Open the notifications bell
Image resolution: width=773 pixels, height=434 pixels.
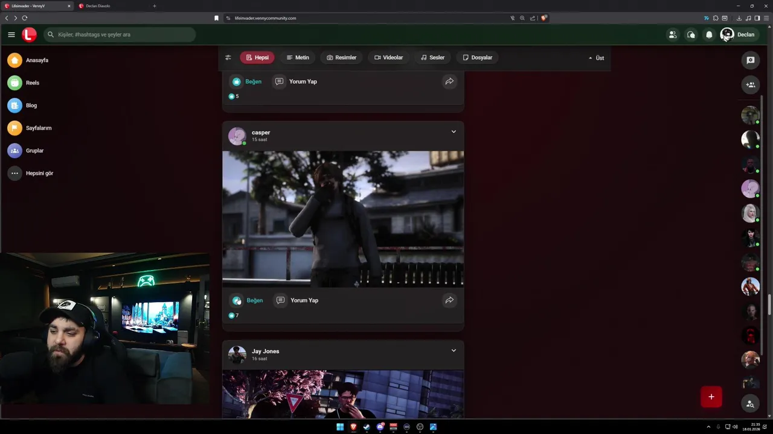[x=709, y=34]
